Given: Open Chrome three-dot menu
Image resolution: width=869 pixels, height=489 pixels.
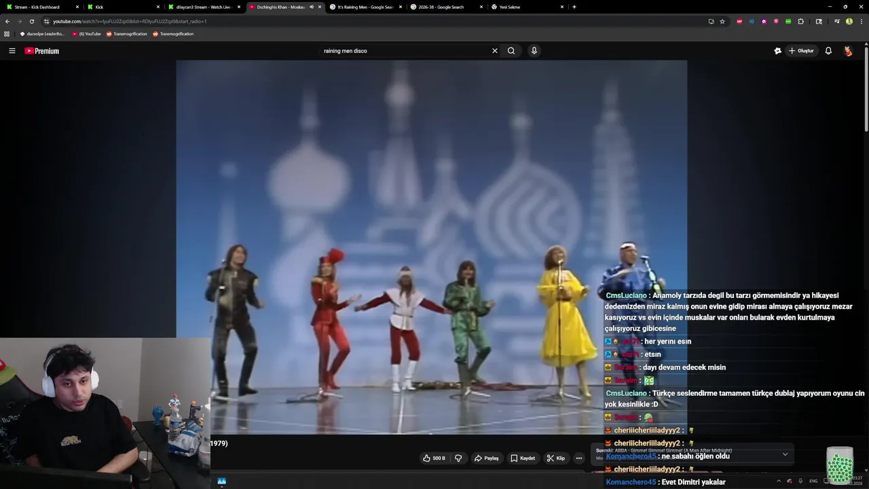Looking at the screenshot, I should pos(861,21).
